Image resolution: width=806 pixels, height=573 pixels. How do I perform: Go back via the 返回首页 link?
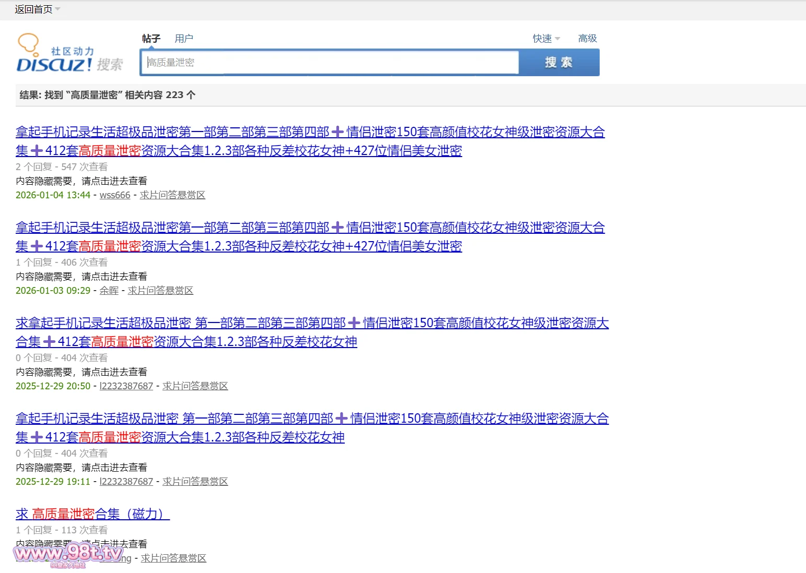[33, 9]
